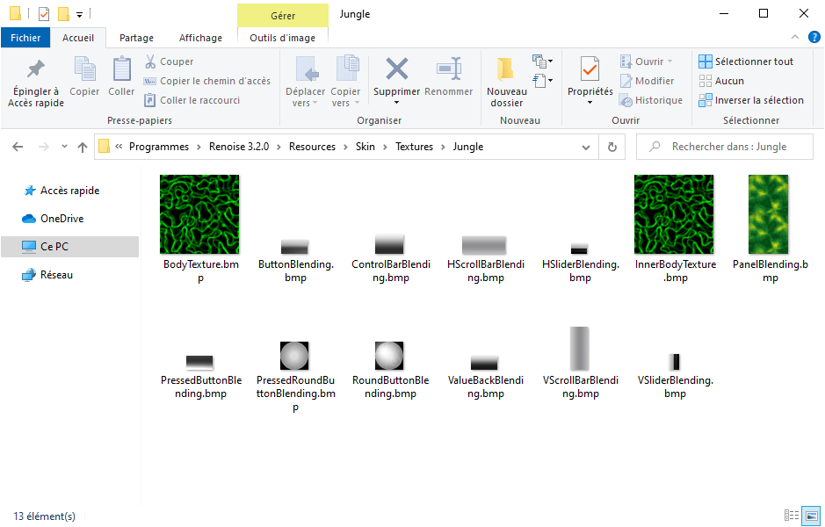Select the HScrollBarBlending.bmp file
Screen dimensions: 825x527
point(485,257)
